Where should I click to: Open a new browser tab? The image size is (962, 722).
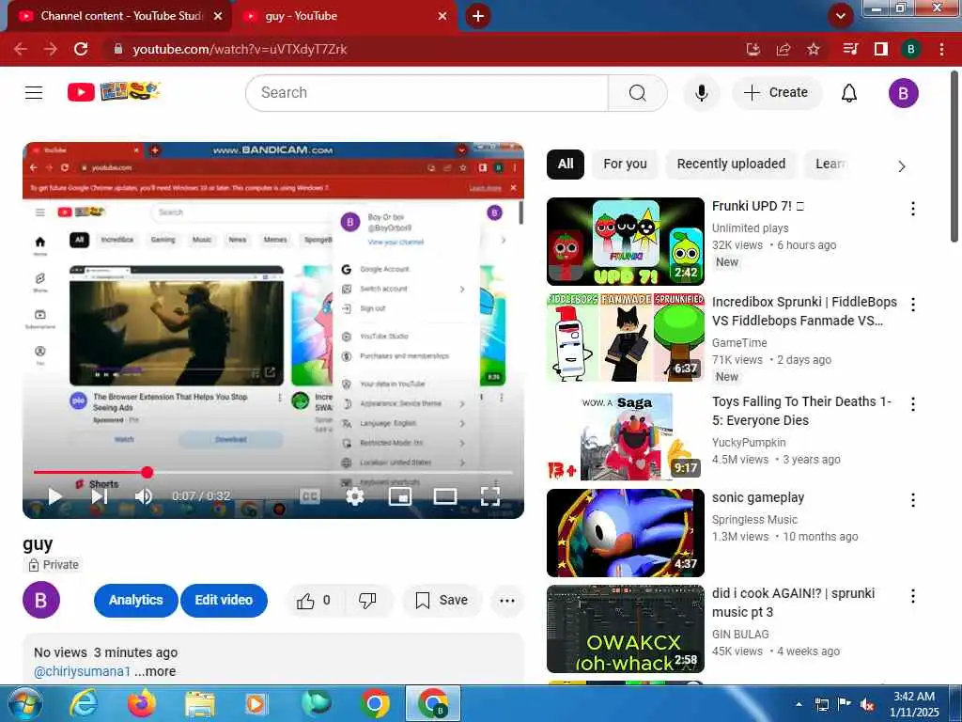click(478, 16)
